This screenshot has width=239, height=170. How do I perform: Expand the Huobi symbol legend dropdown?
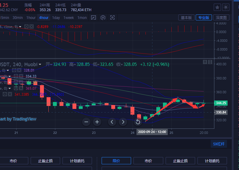[40, 64]
